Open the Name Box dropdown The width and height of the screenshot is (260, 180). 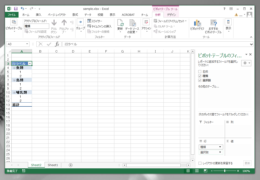tap(27, 44)
